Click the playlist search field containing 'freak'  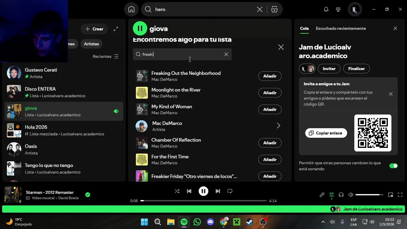pyautogui.click(x=182, y=54)
